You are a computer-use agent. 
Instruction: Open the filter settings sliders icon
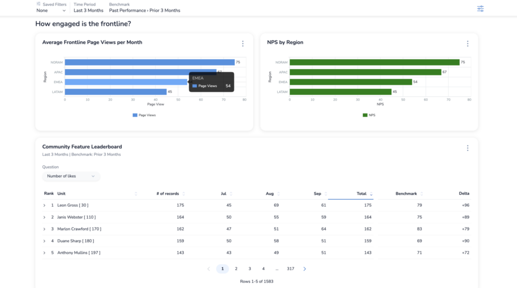(480, 9)
